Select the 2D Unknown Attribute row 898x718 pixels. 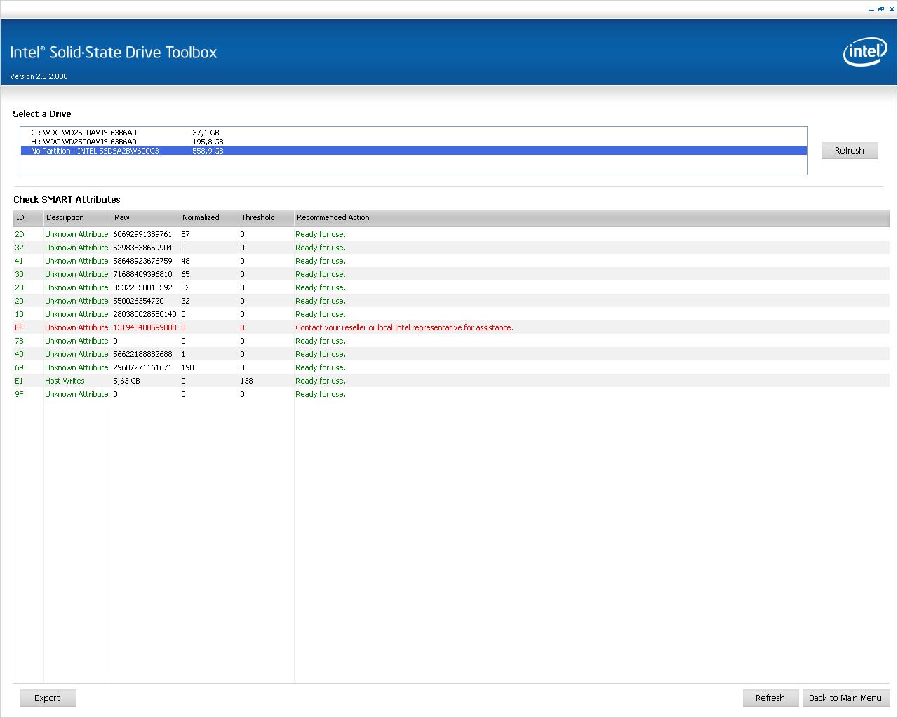pyautogui.click(x=451, y=234)
